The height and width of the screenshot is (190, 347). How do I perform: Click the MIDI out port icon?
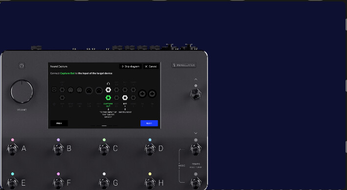click(x=70, y=90)
